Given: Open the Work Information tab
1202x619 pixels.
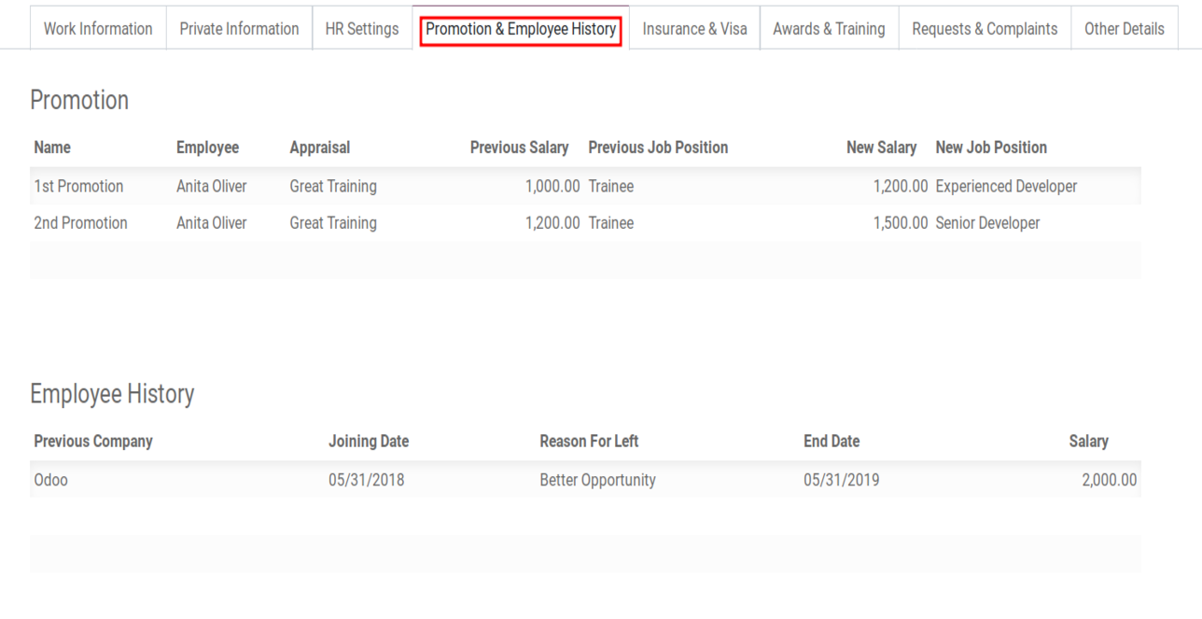Looking at the screenshot, I should (x=98, y=29).
